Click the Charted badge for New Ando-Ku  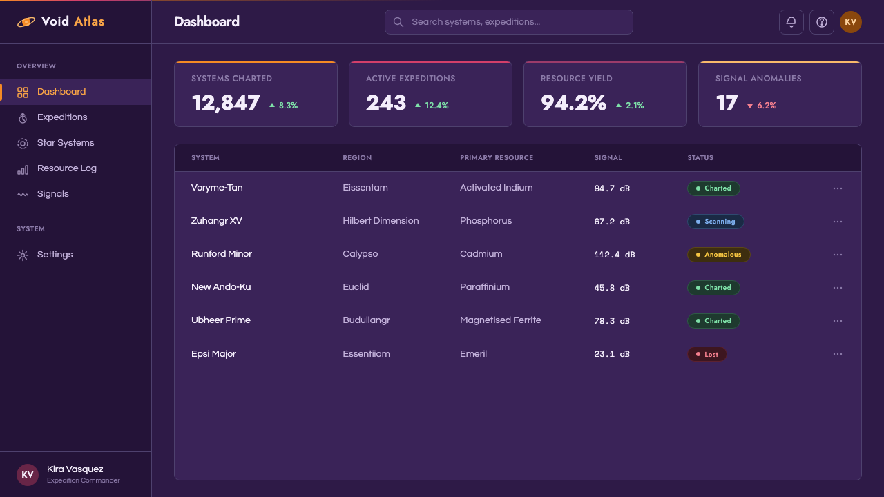point(713,288)
